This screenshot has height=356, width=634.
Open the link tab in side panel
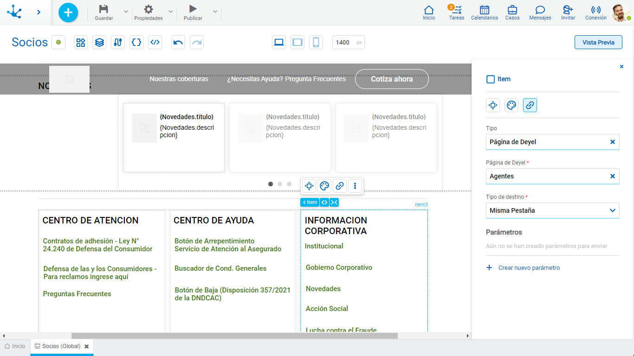point(530,105)
